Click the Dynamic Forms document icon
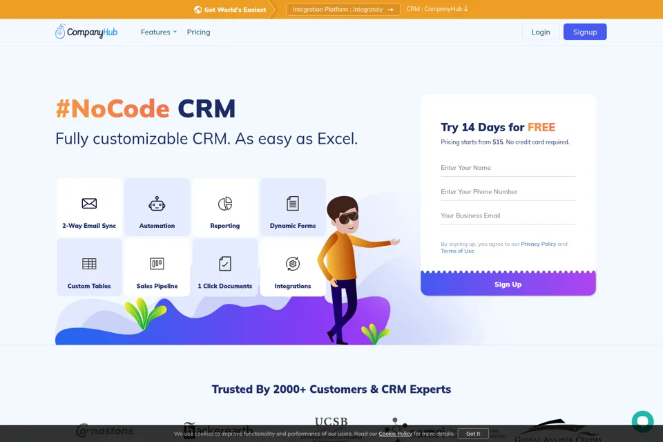Viewport: 663px width, 442px height. point(293,204)
